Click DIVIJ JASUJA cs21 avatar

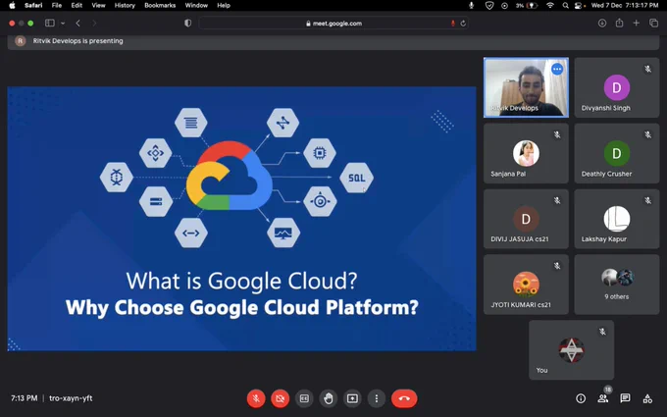coord(526,219)
